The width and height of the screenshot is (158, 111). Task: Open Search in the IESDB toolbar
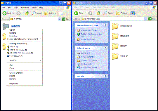click(37, 13)
